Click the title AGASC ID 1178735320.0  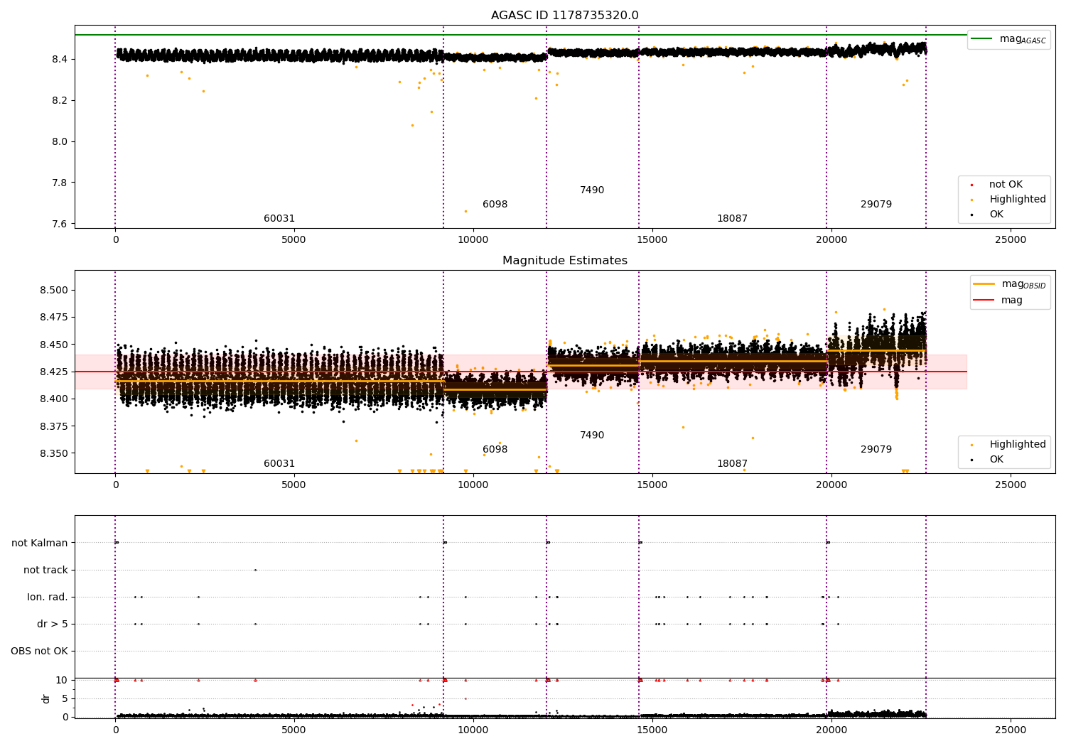(x=565, y=16)
